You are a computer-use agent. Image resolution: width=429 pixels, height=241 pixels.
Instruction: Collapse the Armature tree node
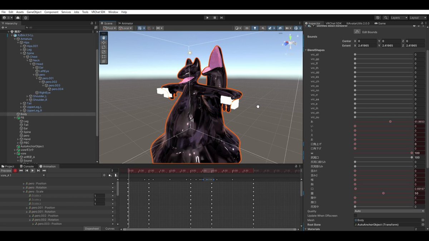click(x=15, y=39)
